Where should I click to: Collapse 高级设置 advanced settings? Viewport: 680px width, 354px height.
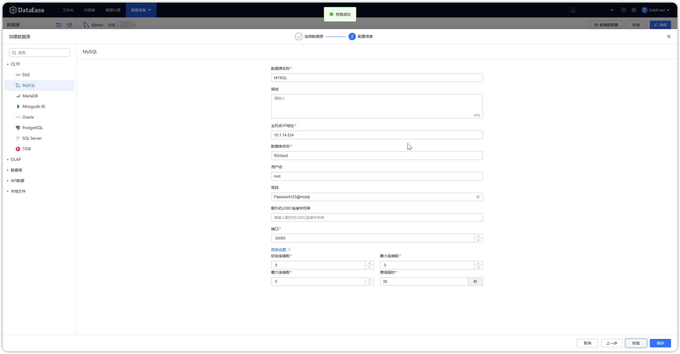(x=280, y=249)
